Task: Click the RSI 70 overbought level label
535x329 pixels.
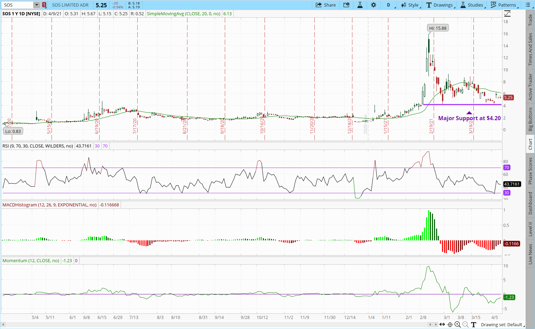Action: click(x=507, y=168)
